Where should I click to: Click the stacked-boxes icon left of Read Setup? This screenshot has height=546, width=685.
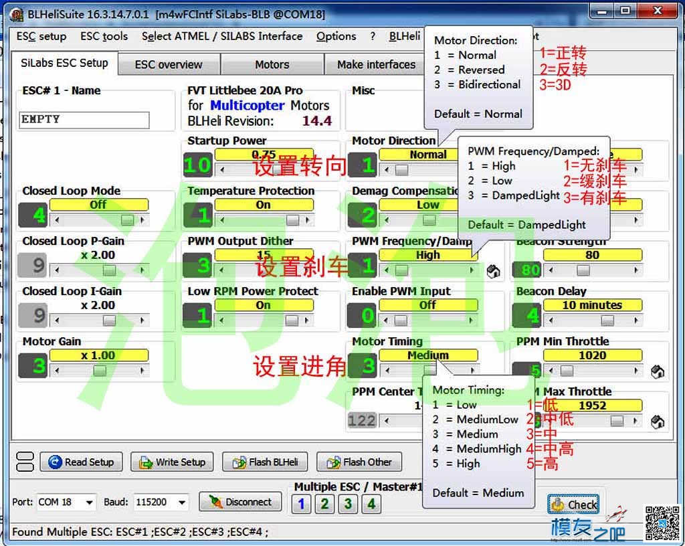pos(25,462)
